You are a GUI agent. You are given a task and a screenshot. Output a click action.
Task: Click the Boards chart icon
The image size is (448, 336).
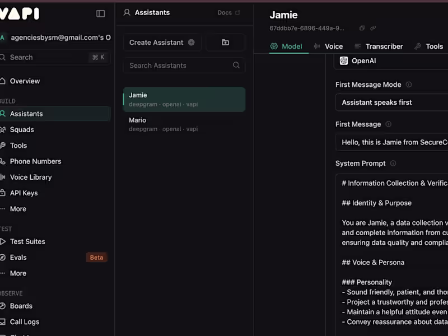tap(3, 306)
